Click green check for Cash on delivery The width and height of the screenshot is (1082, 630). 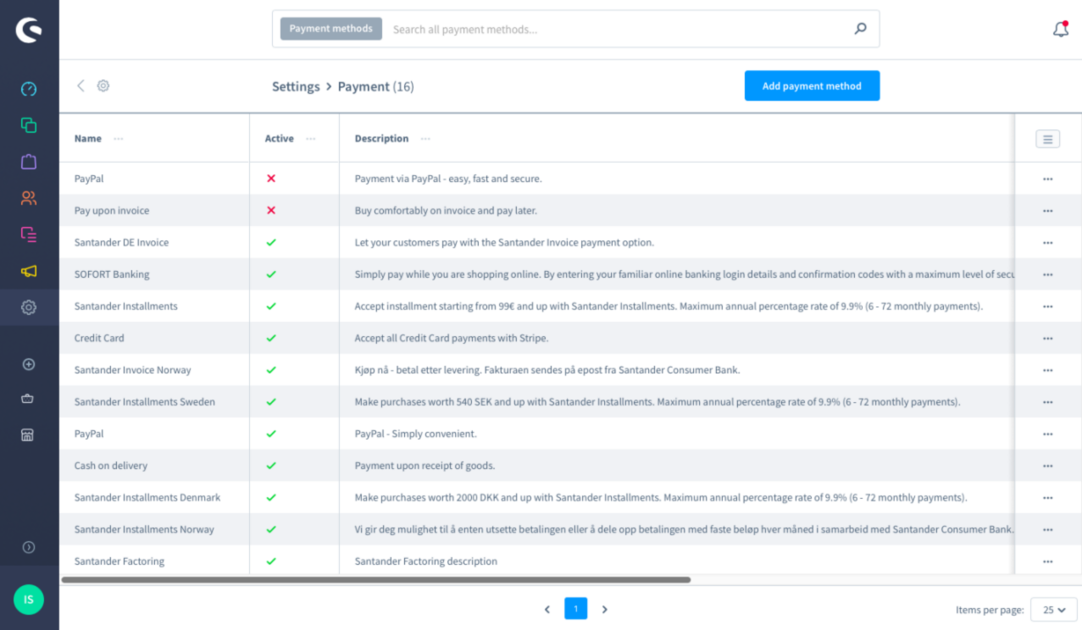pyautogui.click(x=271, y=466)
